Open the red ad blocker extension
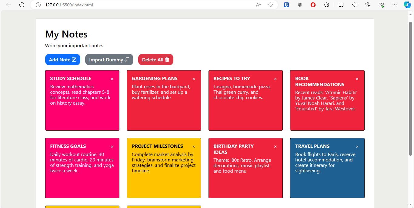414x208 pixels. click(313, 5)
